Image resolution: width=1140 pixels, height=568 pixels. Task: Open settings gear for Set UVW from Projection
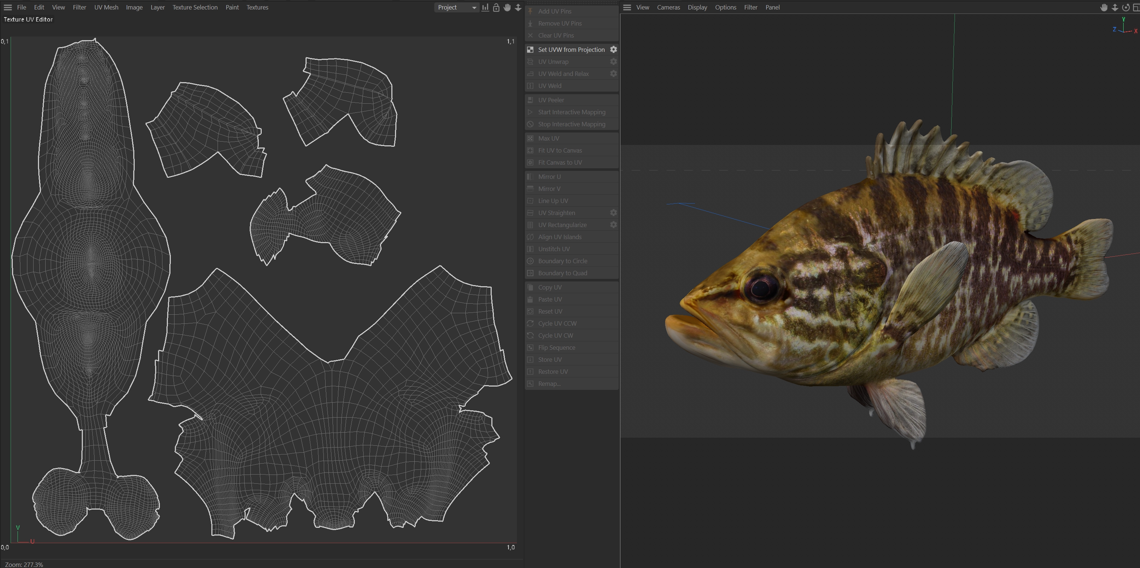[x=613, y=50]
